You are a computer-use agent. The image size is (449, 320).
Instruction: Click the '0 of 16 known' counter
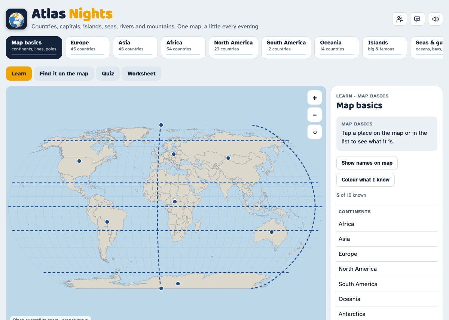pos(351,195)
